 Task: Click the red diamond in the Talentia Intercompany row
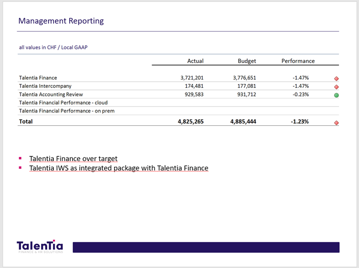pos(336,87)
